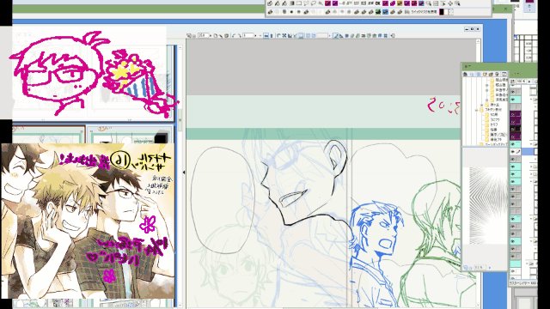Viewport: 550px width, 309px height.
Task: Select the small black dot brush icon
Action: [x=291, y=12]
